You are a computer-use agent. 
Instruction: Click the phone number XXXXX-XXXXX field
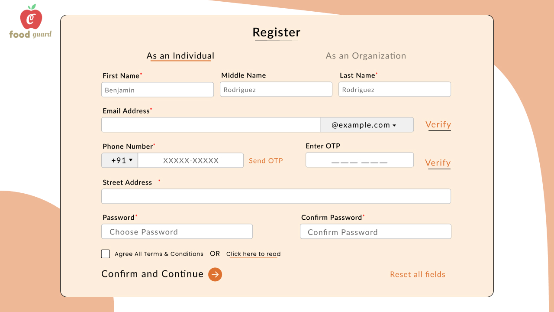(x=191, y=160)
